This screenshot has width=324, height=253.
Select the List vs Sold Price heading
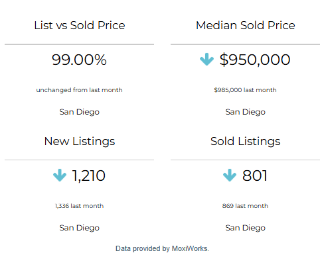80,25
